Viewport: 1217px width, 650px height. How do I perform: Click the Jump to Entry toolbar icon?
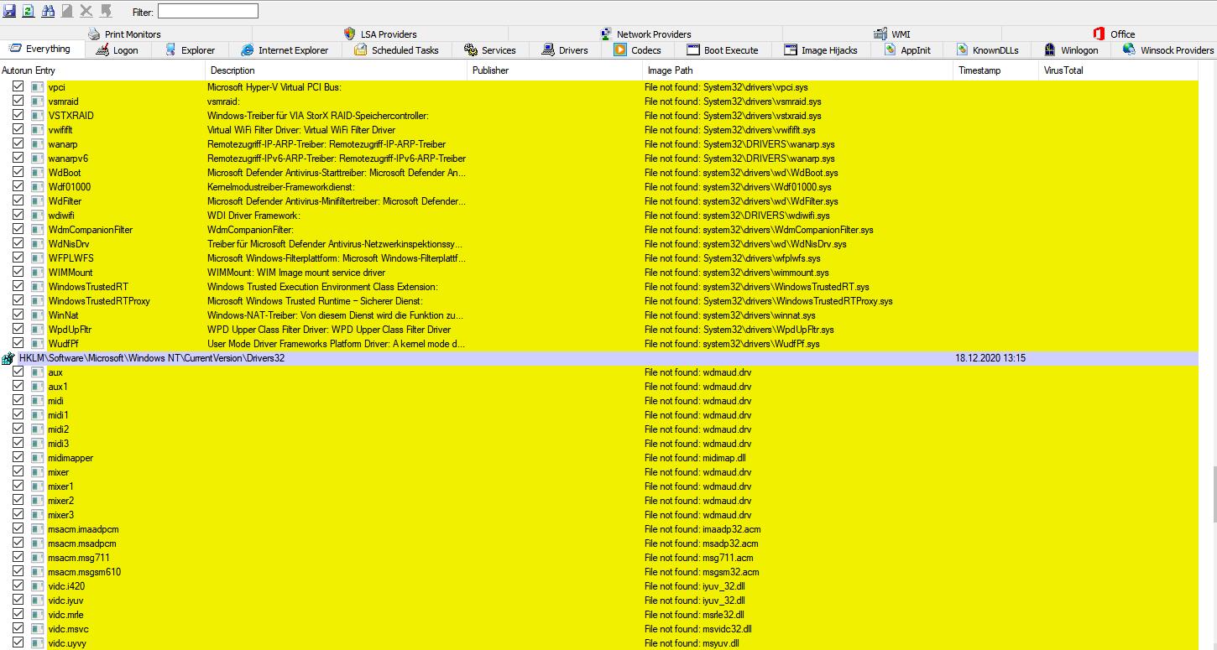coord(106,11)
